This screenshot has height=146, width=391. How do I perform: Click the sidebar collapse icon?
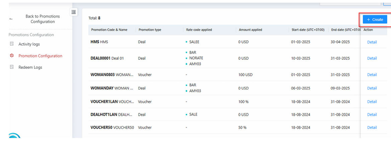click(x=74, y=12)
